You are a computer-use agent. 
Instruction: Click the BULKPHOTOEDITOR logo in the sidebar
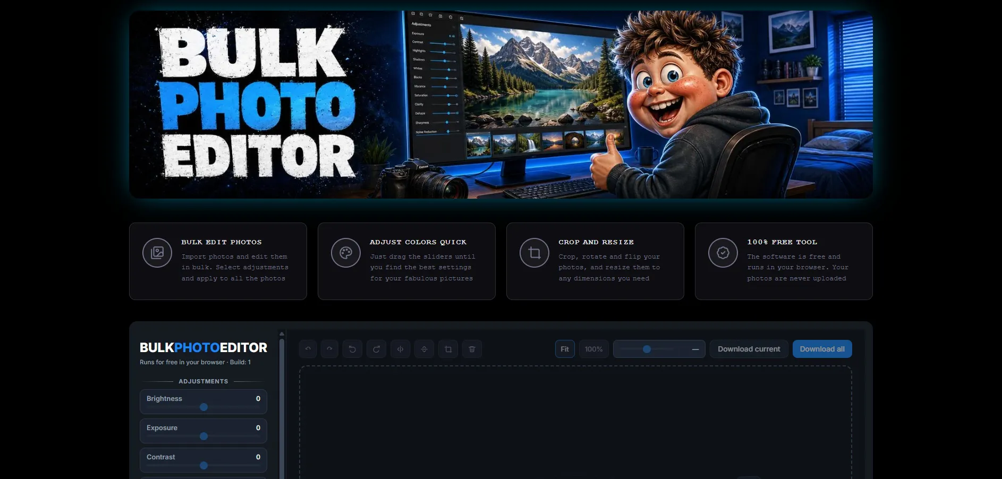203,347
